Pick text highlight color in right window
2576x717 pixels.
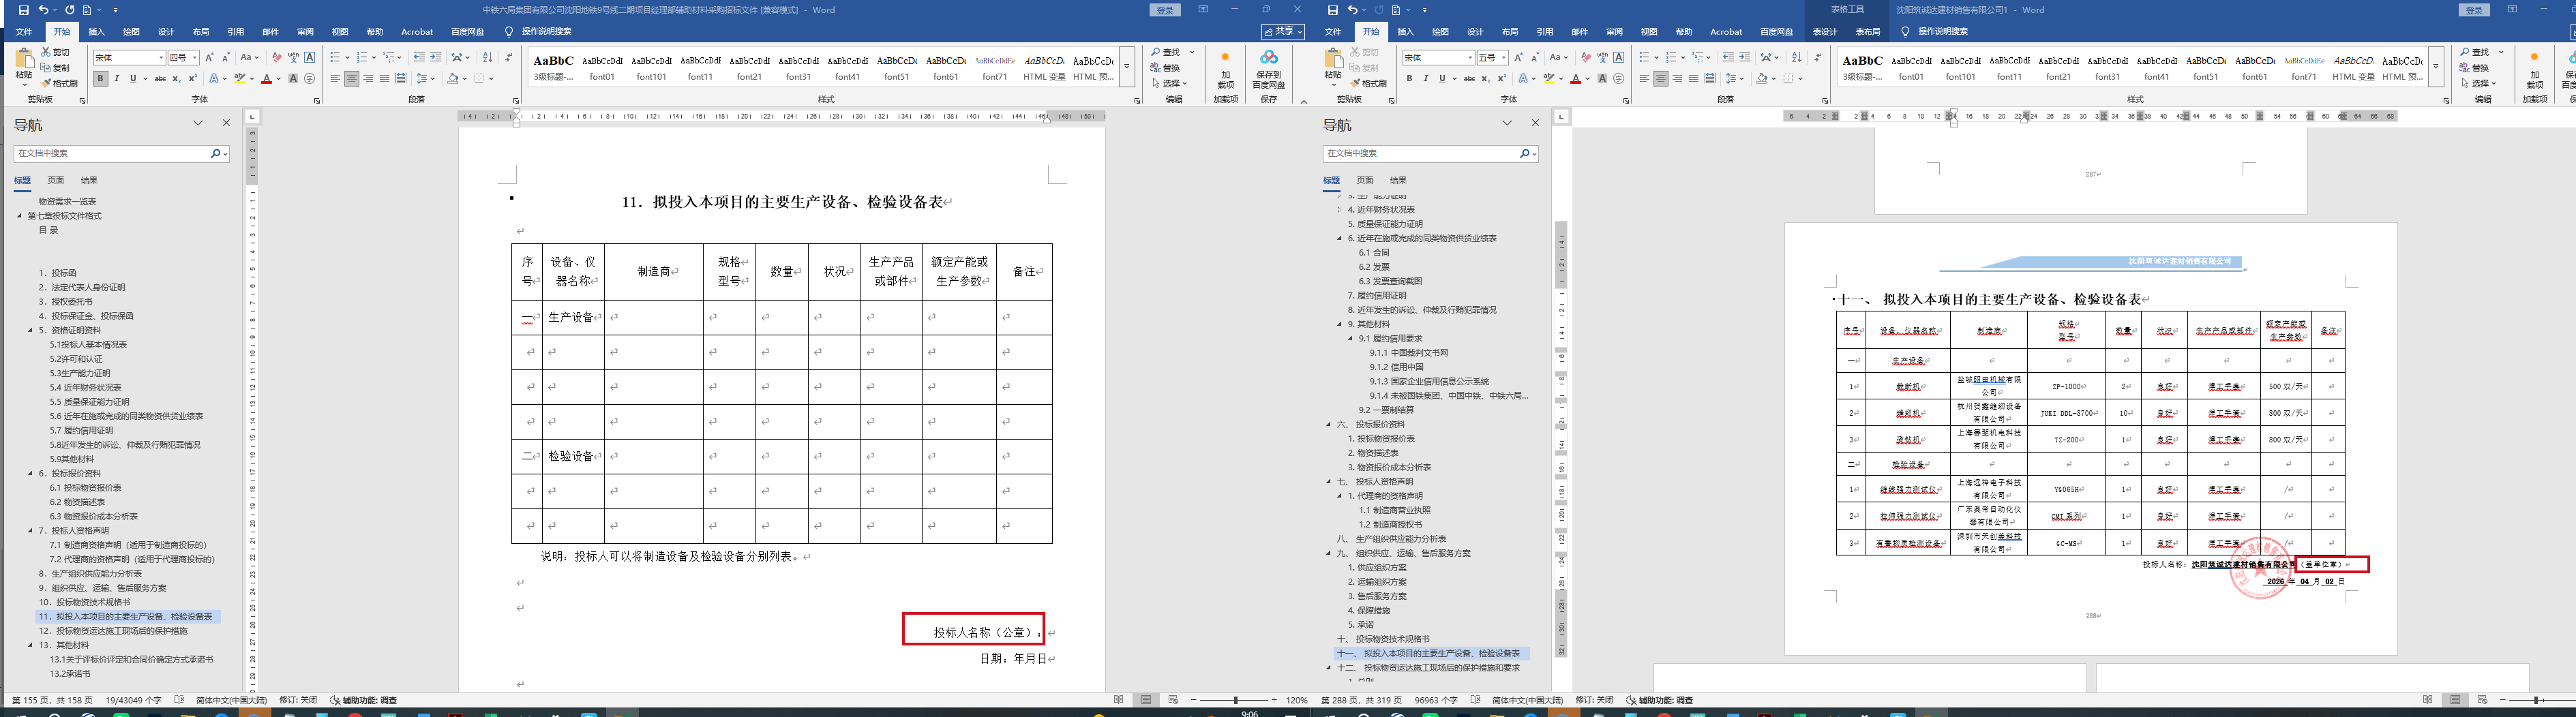tap(1548, 79)
